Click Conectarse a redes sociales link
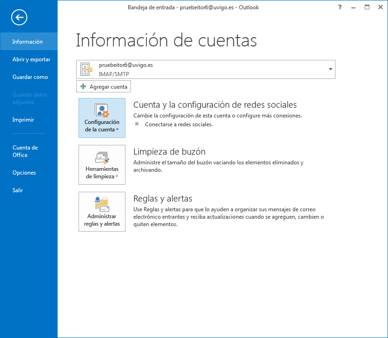388x338 pixels. click(178, 124)
